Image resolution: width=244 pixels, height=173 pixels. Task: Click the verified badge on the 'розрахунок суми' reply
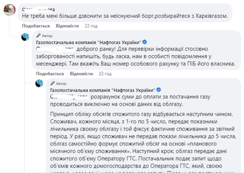click(159, 90)
